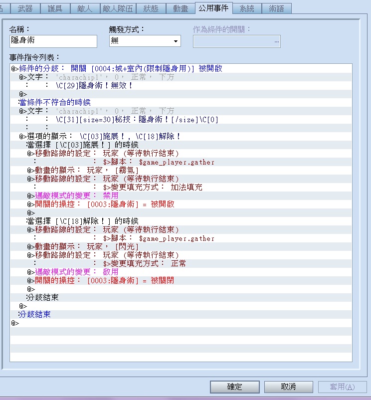Image resolution: width=371 pixels, height=400 pixels.
Task: Switch to the 狀態 tab
Action: [151, 8]
